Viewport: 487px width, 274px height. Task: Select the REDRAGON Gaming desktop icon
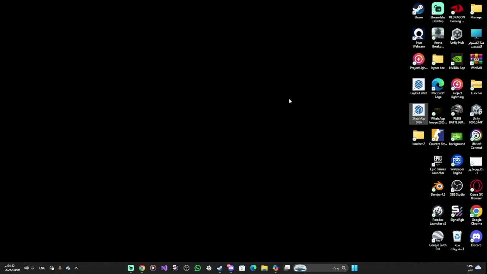457,13
